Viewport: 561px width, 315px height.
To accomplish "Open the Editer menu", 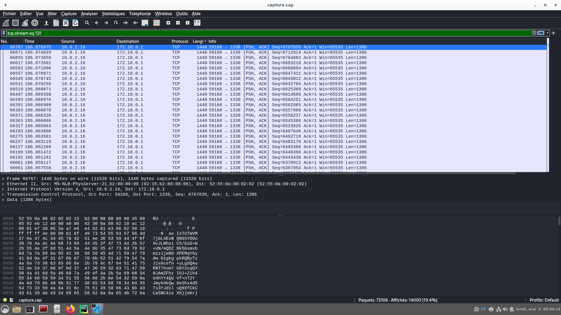I will pyautogui.click(x=26, y=14).
